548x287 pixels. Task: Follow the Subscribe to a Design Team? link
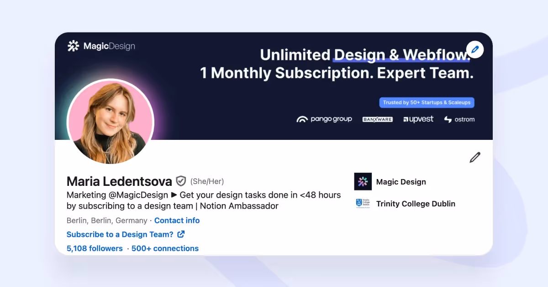(120, 234)
